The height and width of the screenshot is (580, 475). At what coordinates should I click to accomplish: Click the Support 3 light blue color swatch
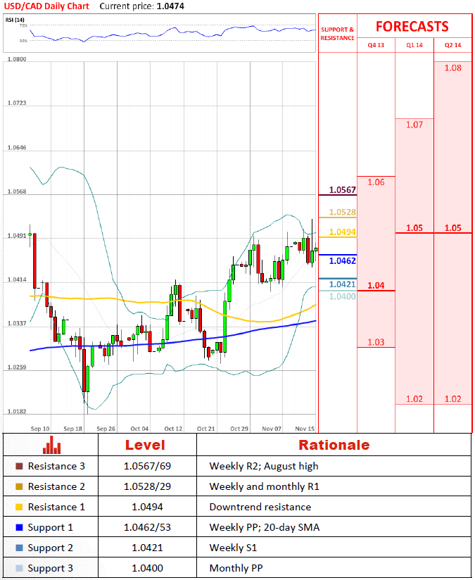pos(19,568)
